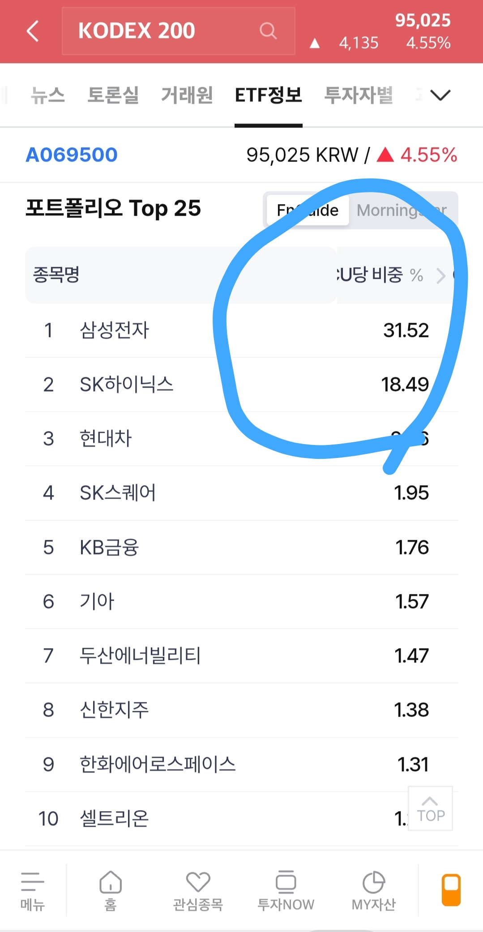Tap the back arrow icon
This screenshot has width=483, height=932.
[33, 31]
